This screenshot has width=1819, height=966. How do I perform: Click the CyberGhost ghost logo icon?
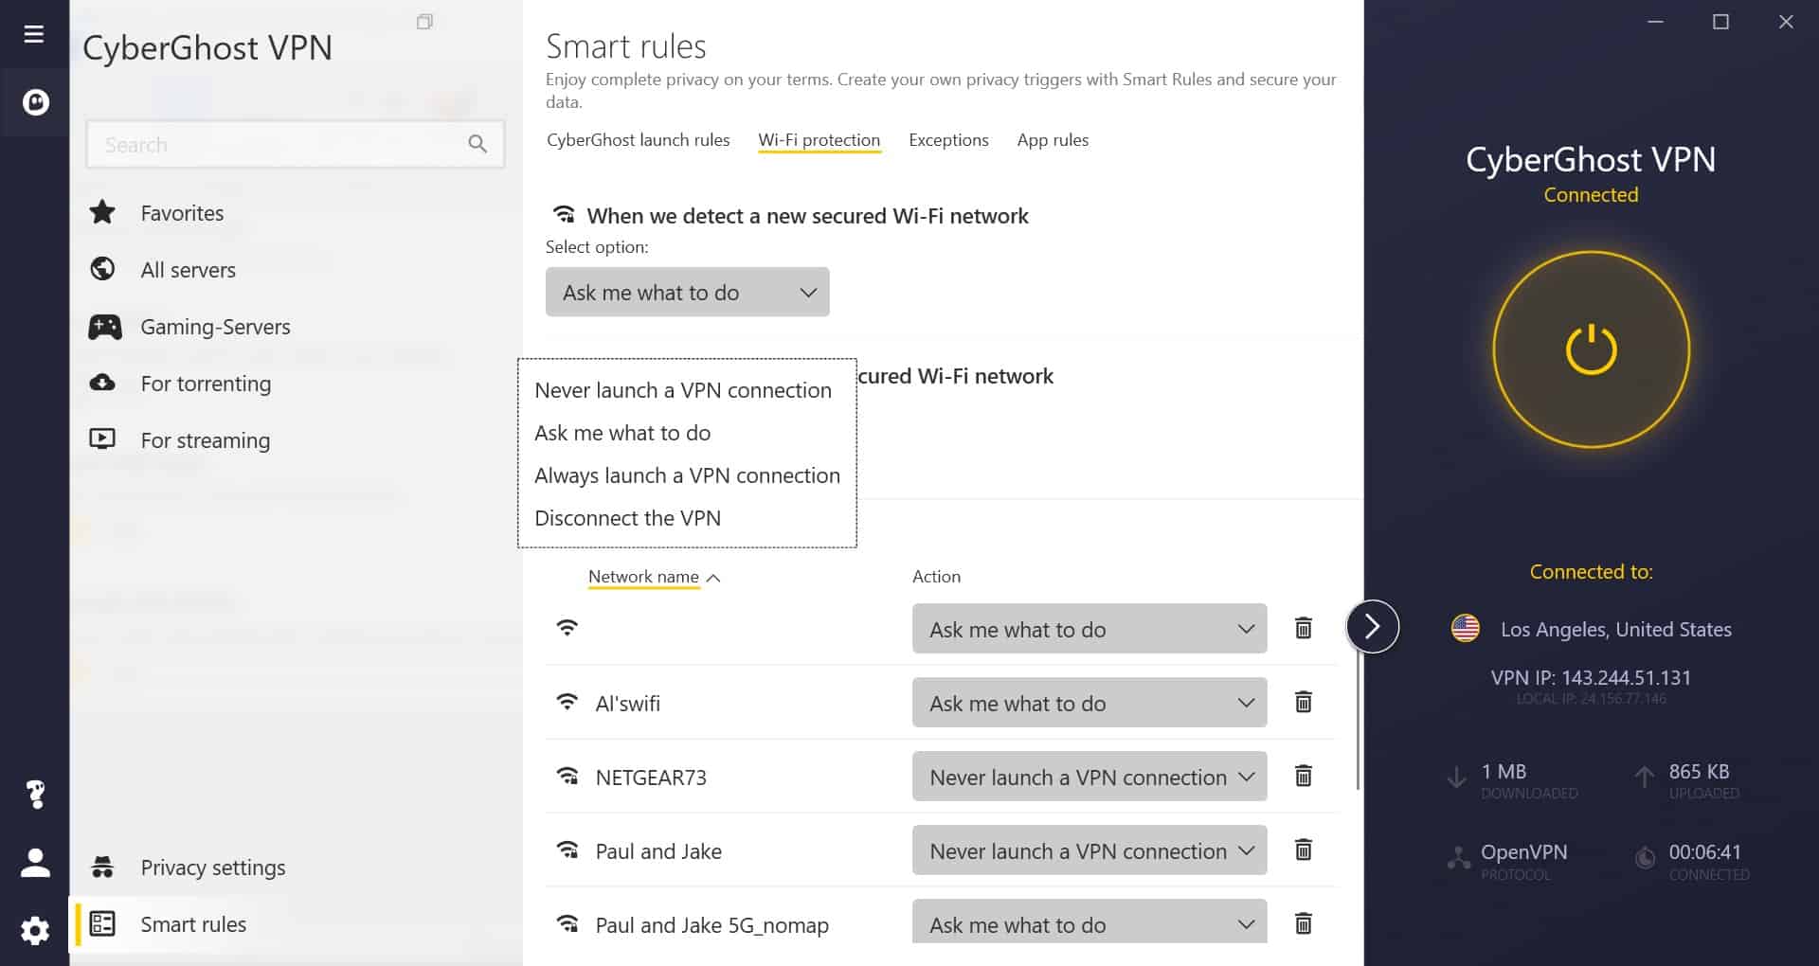pyautogui.click(x=35, y=101)
